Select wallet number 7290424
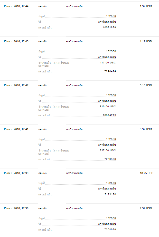 [x=110, y=71]
